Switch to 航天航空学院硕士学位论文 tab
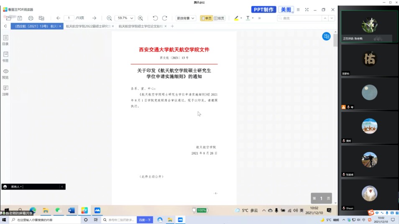The image size is (399, 224). click(x=141, y=26)
